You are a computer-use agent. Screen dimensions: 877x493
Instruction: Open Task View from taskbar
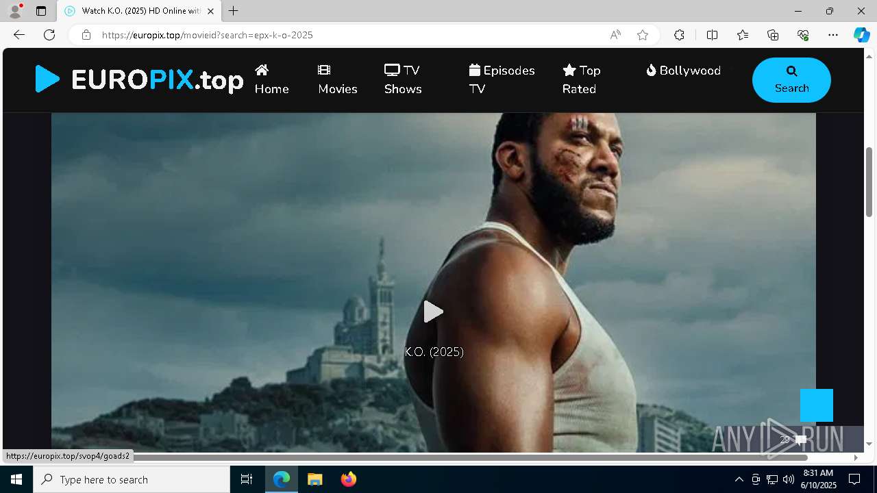point(247,479)
